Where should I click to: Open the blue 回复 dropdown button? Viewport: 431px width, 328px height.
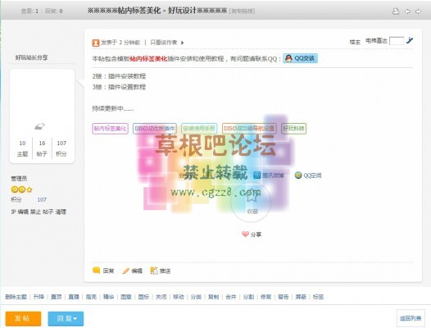click(x=66, y=319)
